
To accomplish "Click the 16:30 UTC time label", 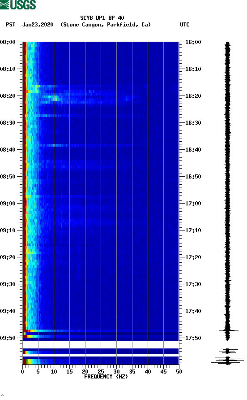I will (193, 123).
